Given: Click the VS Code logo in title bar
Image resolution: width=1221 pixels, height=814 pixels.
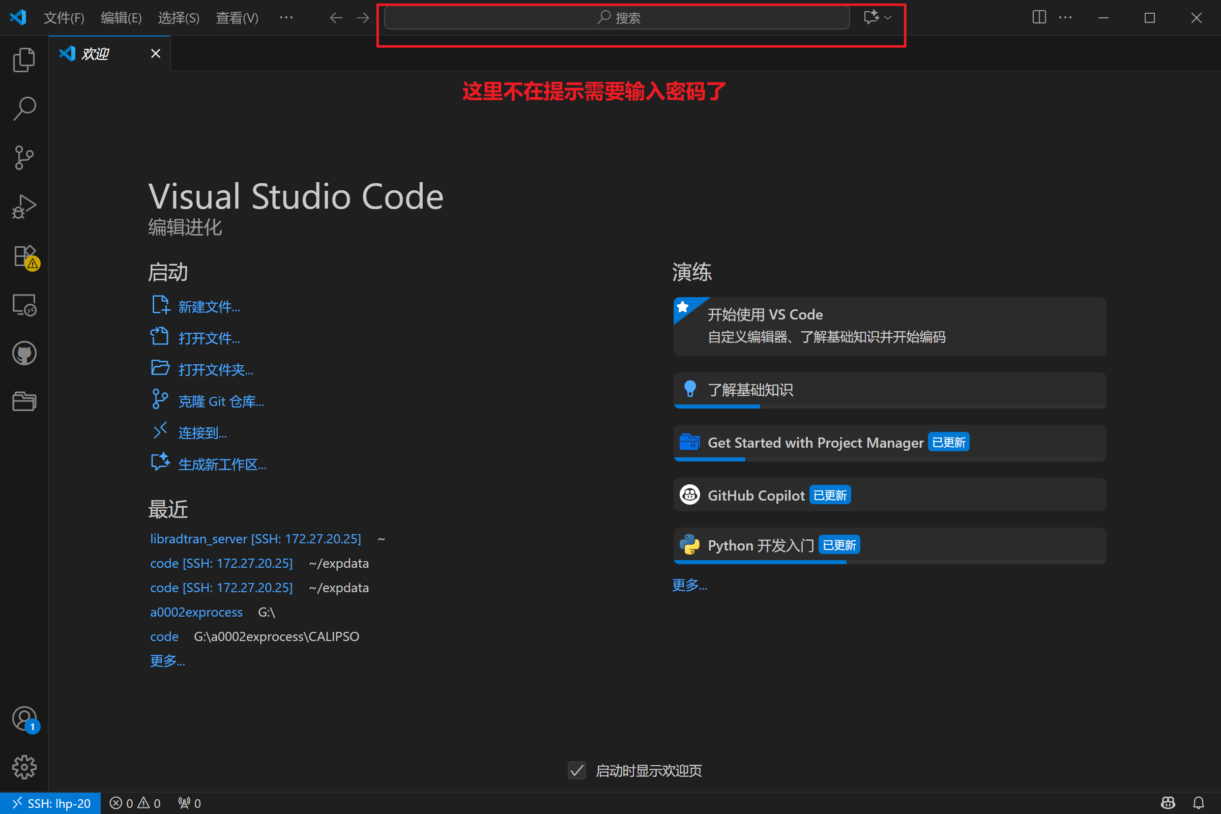Looking at the screenshot, I should click(18, 17).
